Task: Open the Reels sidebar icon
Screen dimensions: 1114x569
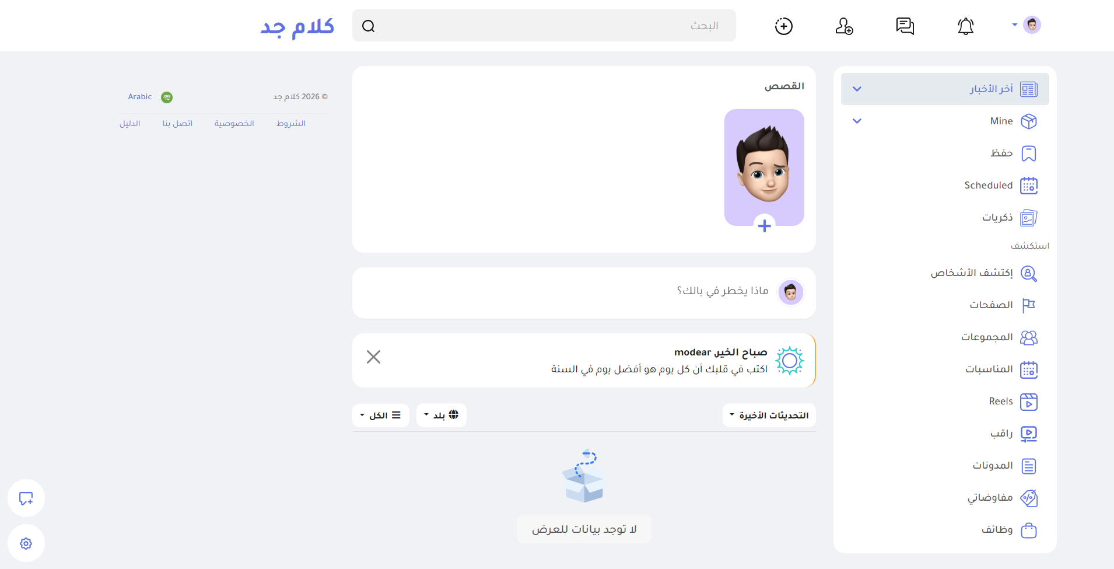Action: click(1029, 402)
